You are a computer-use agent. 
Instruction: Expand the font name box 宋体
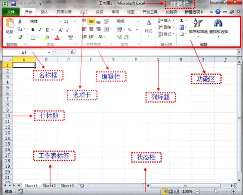tap(60, 21)
